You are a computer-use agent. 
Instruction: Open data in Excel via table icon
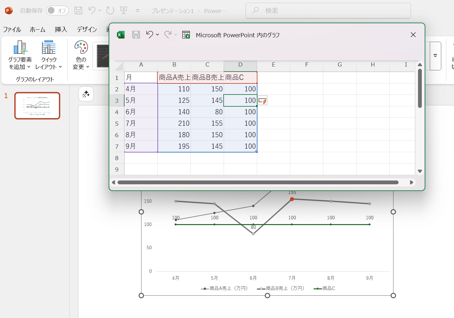[186, 35]
